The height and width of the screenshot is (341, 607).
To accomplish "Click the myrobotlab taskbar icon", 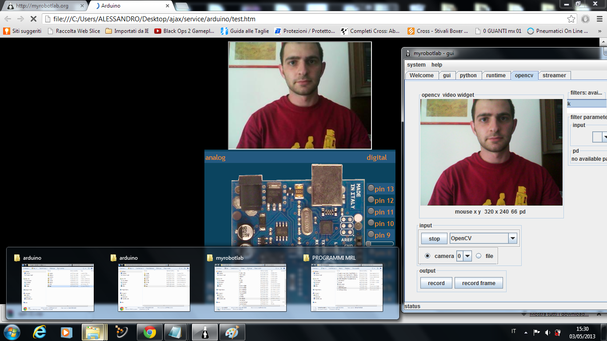I will pos(204,332).
